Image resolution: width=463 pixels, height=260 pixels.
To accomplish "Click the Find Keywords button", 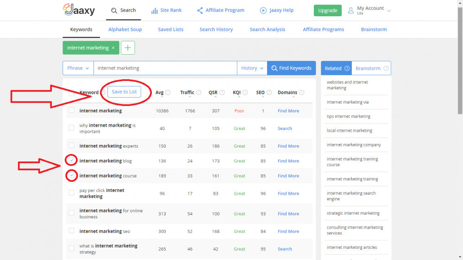I will point(291,68).
